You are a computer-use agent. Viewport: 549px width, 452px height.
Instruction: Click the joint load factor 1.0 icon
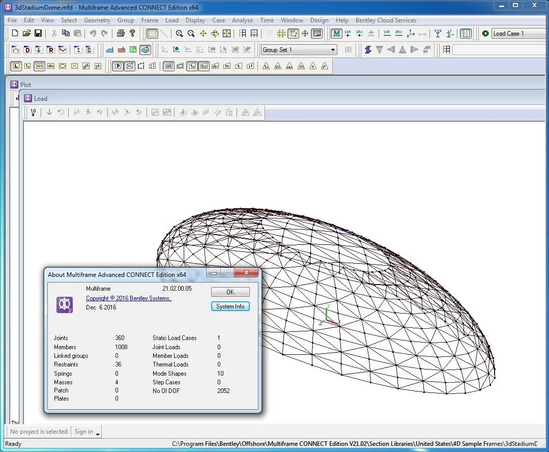[33, 112]
